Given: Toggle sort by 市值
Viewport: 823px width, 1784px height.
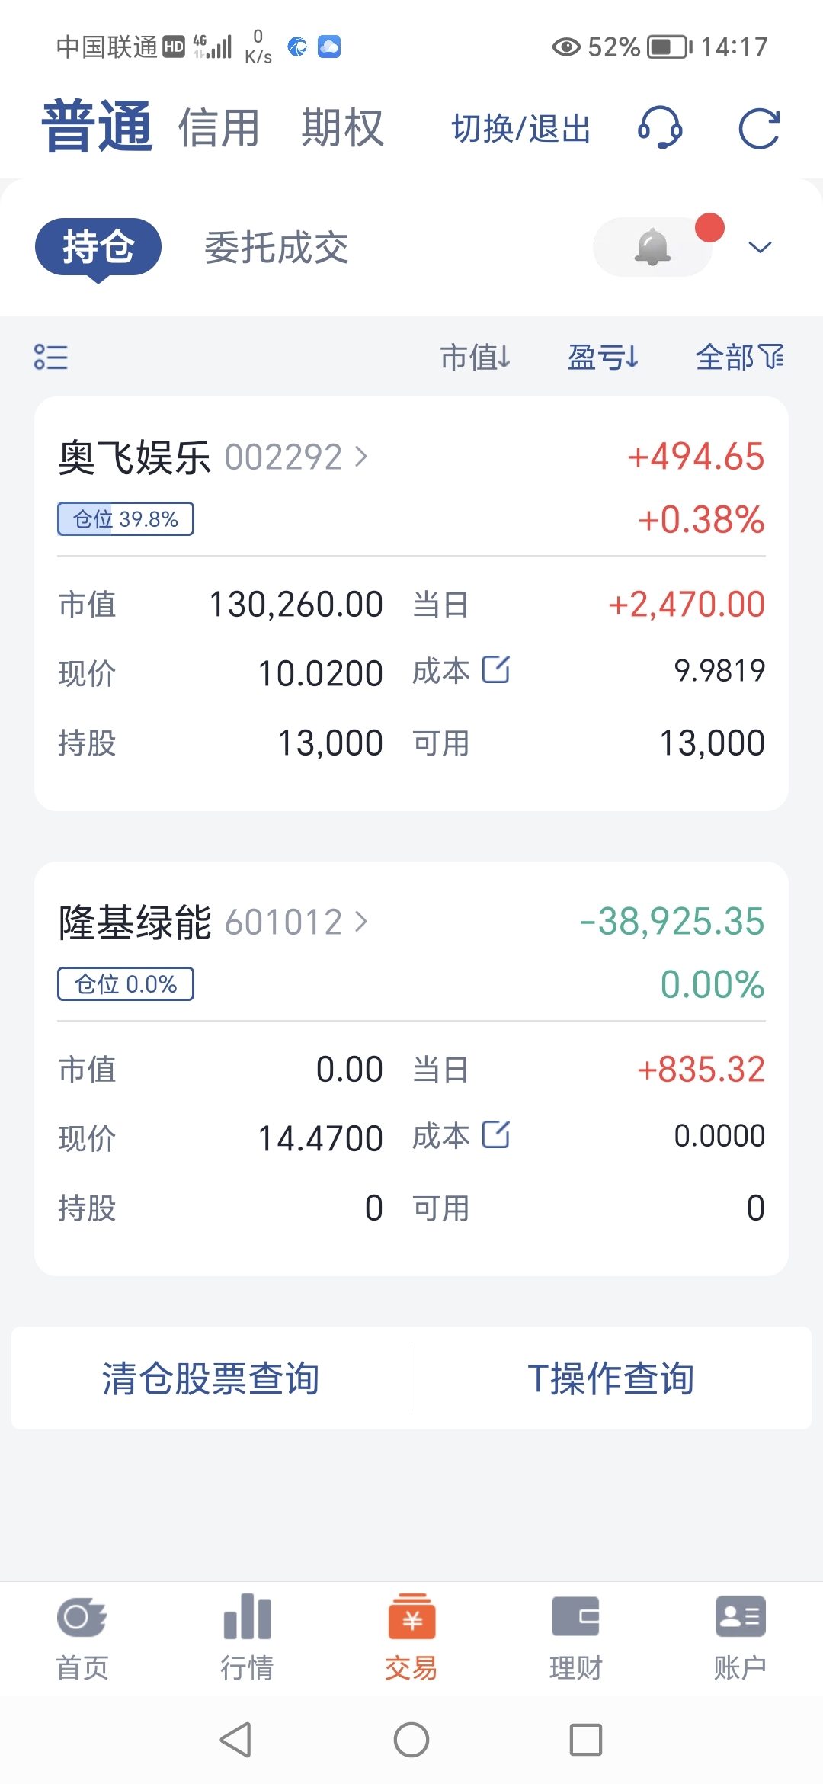Looking at the screenshot, I should tap(476, 357).
